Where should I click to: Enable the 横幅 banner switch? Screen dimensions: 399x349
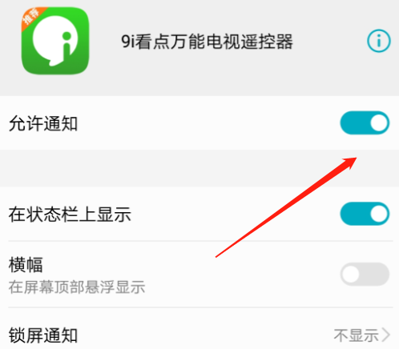[365, 274]
